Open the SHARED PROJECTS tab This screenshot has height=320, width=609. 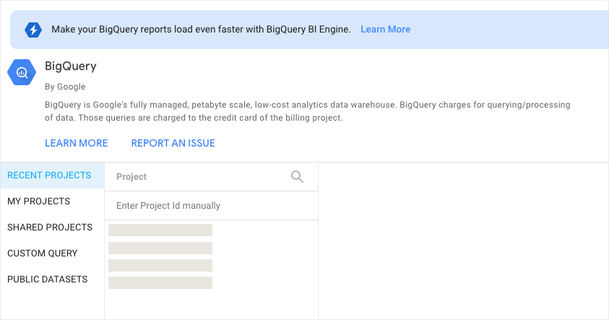[x=50, y=228]
